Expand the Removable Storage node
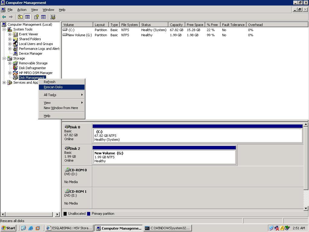Viewport: 309px width, 232px height. (x=10, y=63)
